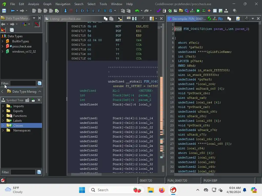Open the Decompiler window toolbar icon
The width and height of the screenshot is (262, 196).
[187, 11]
